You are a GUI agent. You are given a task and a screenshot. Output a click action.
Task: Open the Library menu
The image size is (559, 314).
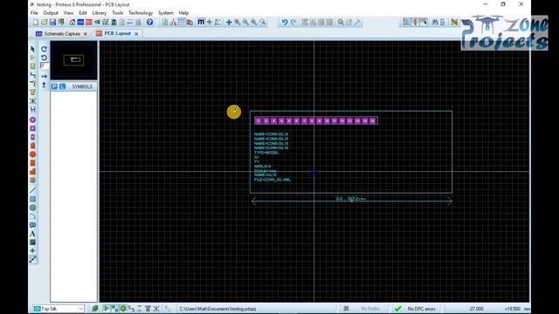99,13
